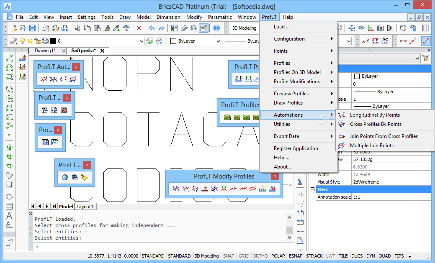Toggle ESNAP in the status bar
Screen dimensions: 435x263
click(296, 256)
